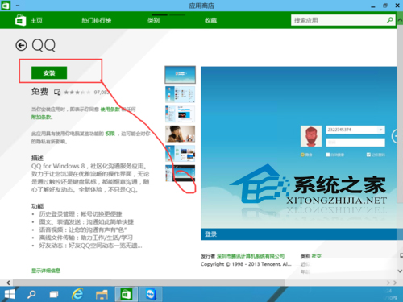Select the sixth dark screenshot thumbnail
The width and height of the screenshot is (403, 302).
click(x=180, y=173)
